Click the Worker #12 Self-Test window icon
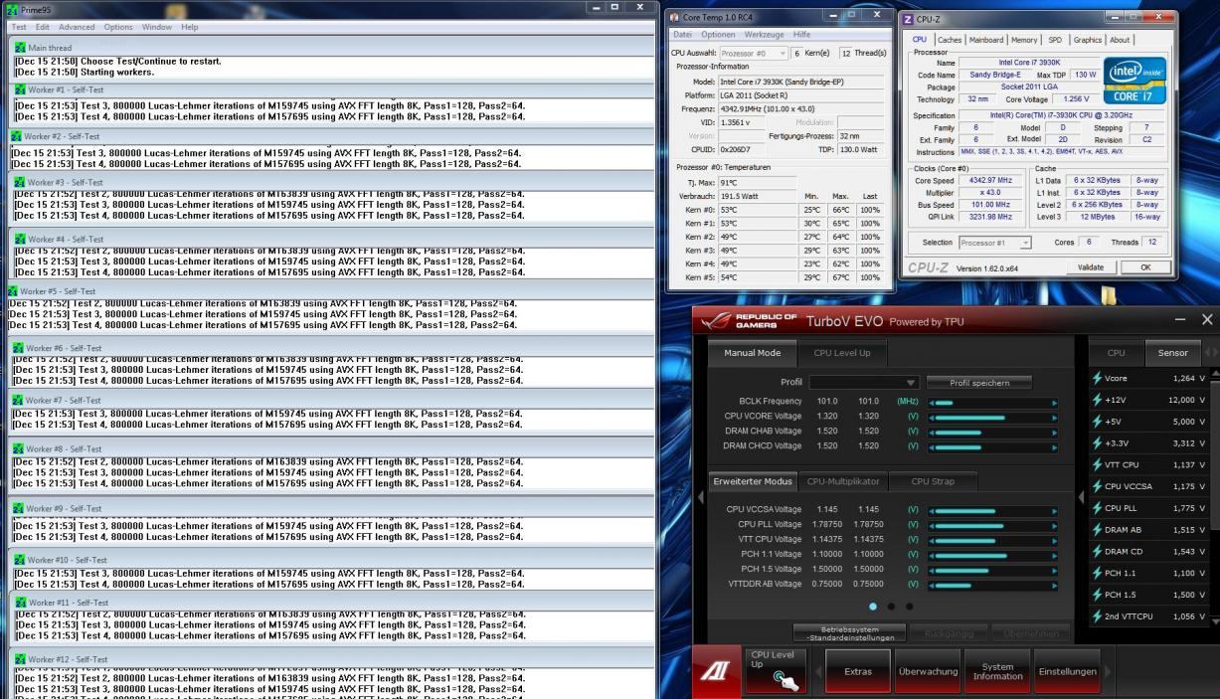This screenshot has height=699, width=1220. tap(17, 659)
